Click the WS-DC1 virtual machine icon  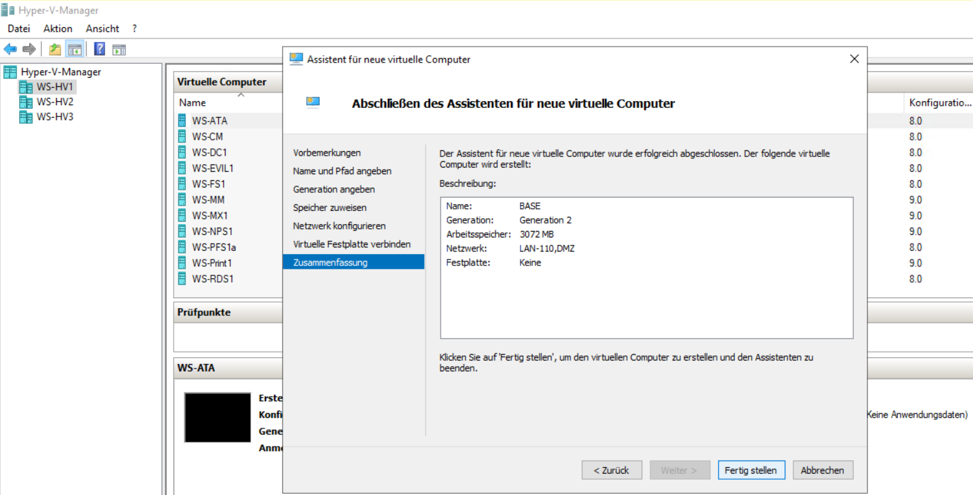pos(182,152)
